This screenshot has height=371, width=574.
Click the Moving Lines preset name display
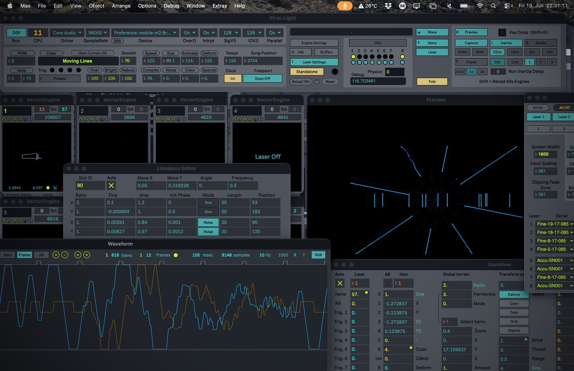(x=78, y=61)
